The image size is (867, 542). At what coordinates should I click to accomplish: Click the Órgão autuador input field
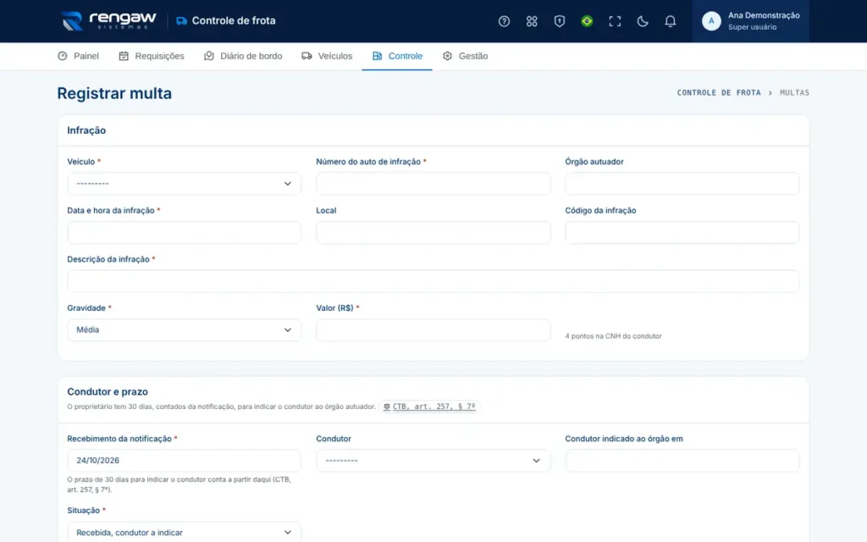682,184
